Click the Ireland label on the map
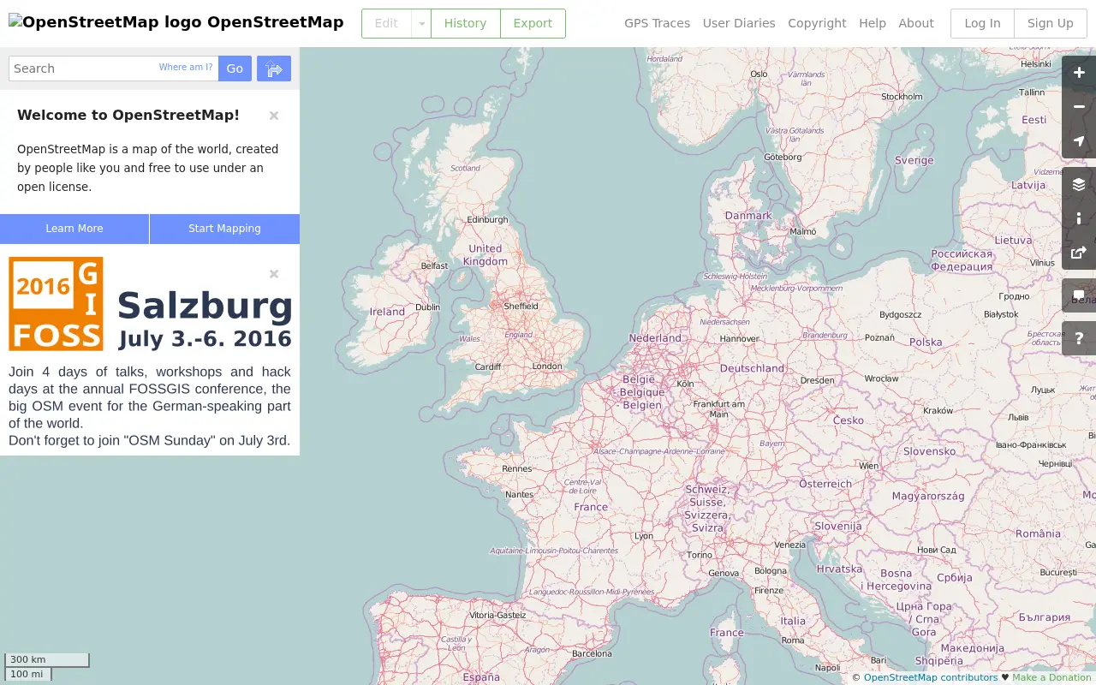 [387, 312]
